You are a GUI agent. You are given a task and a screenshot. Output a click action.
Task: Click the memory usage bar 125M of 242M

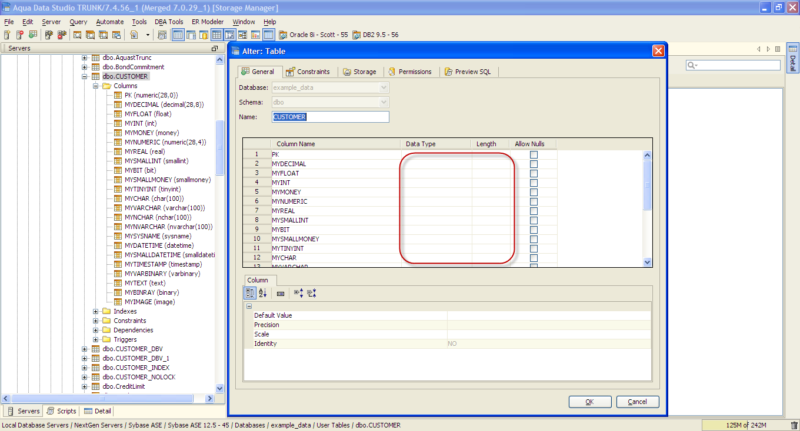[746, 425]
